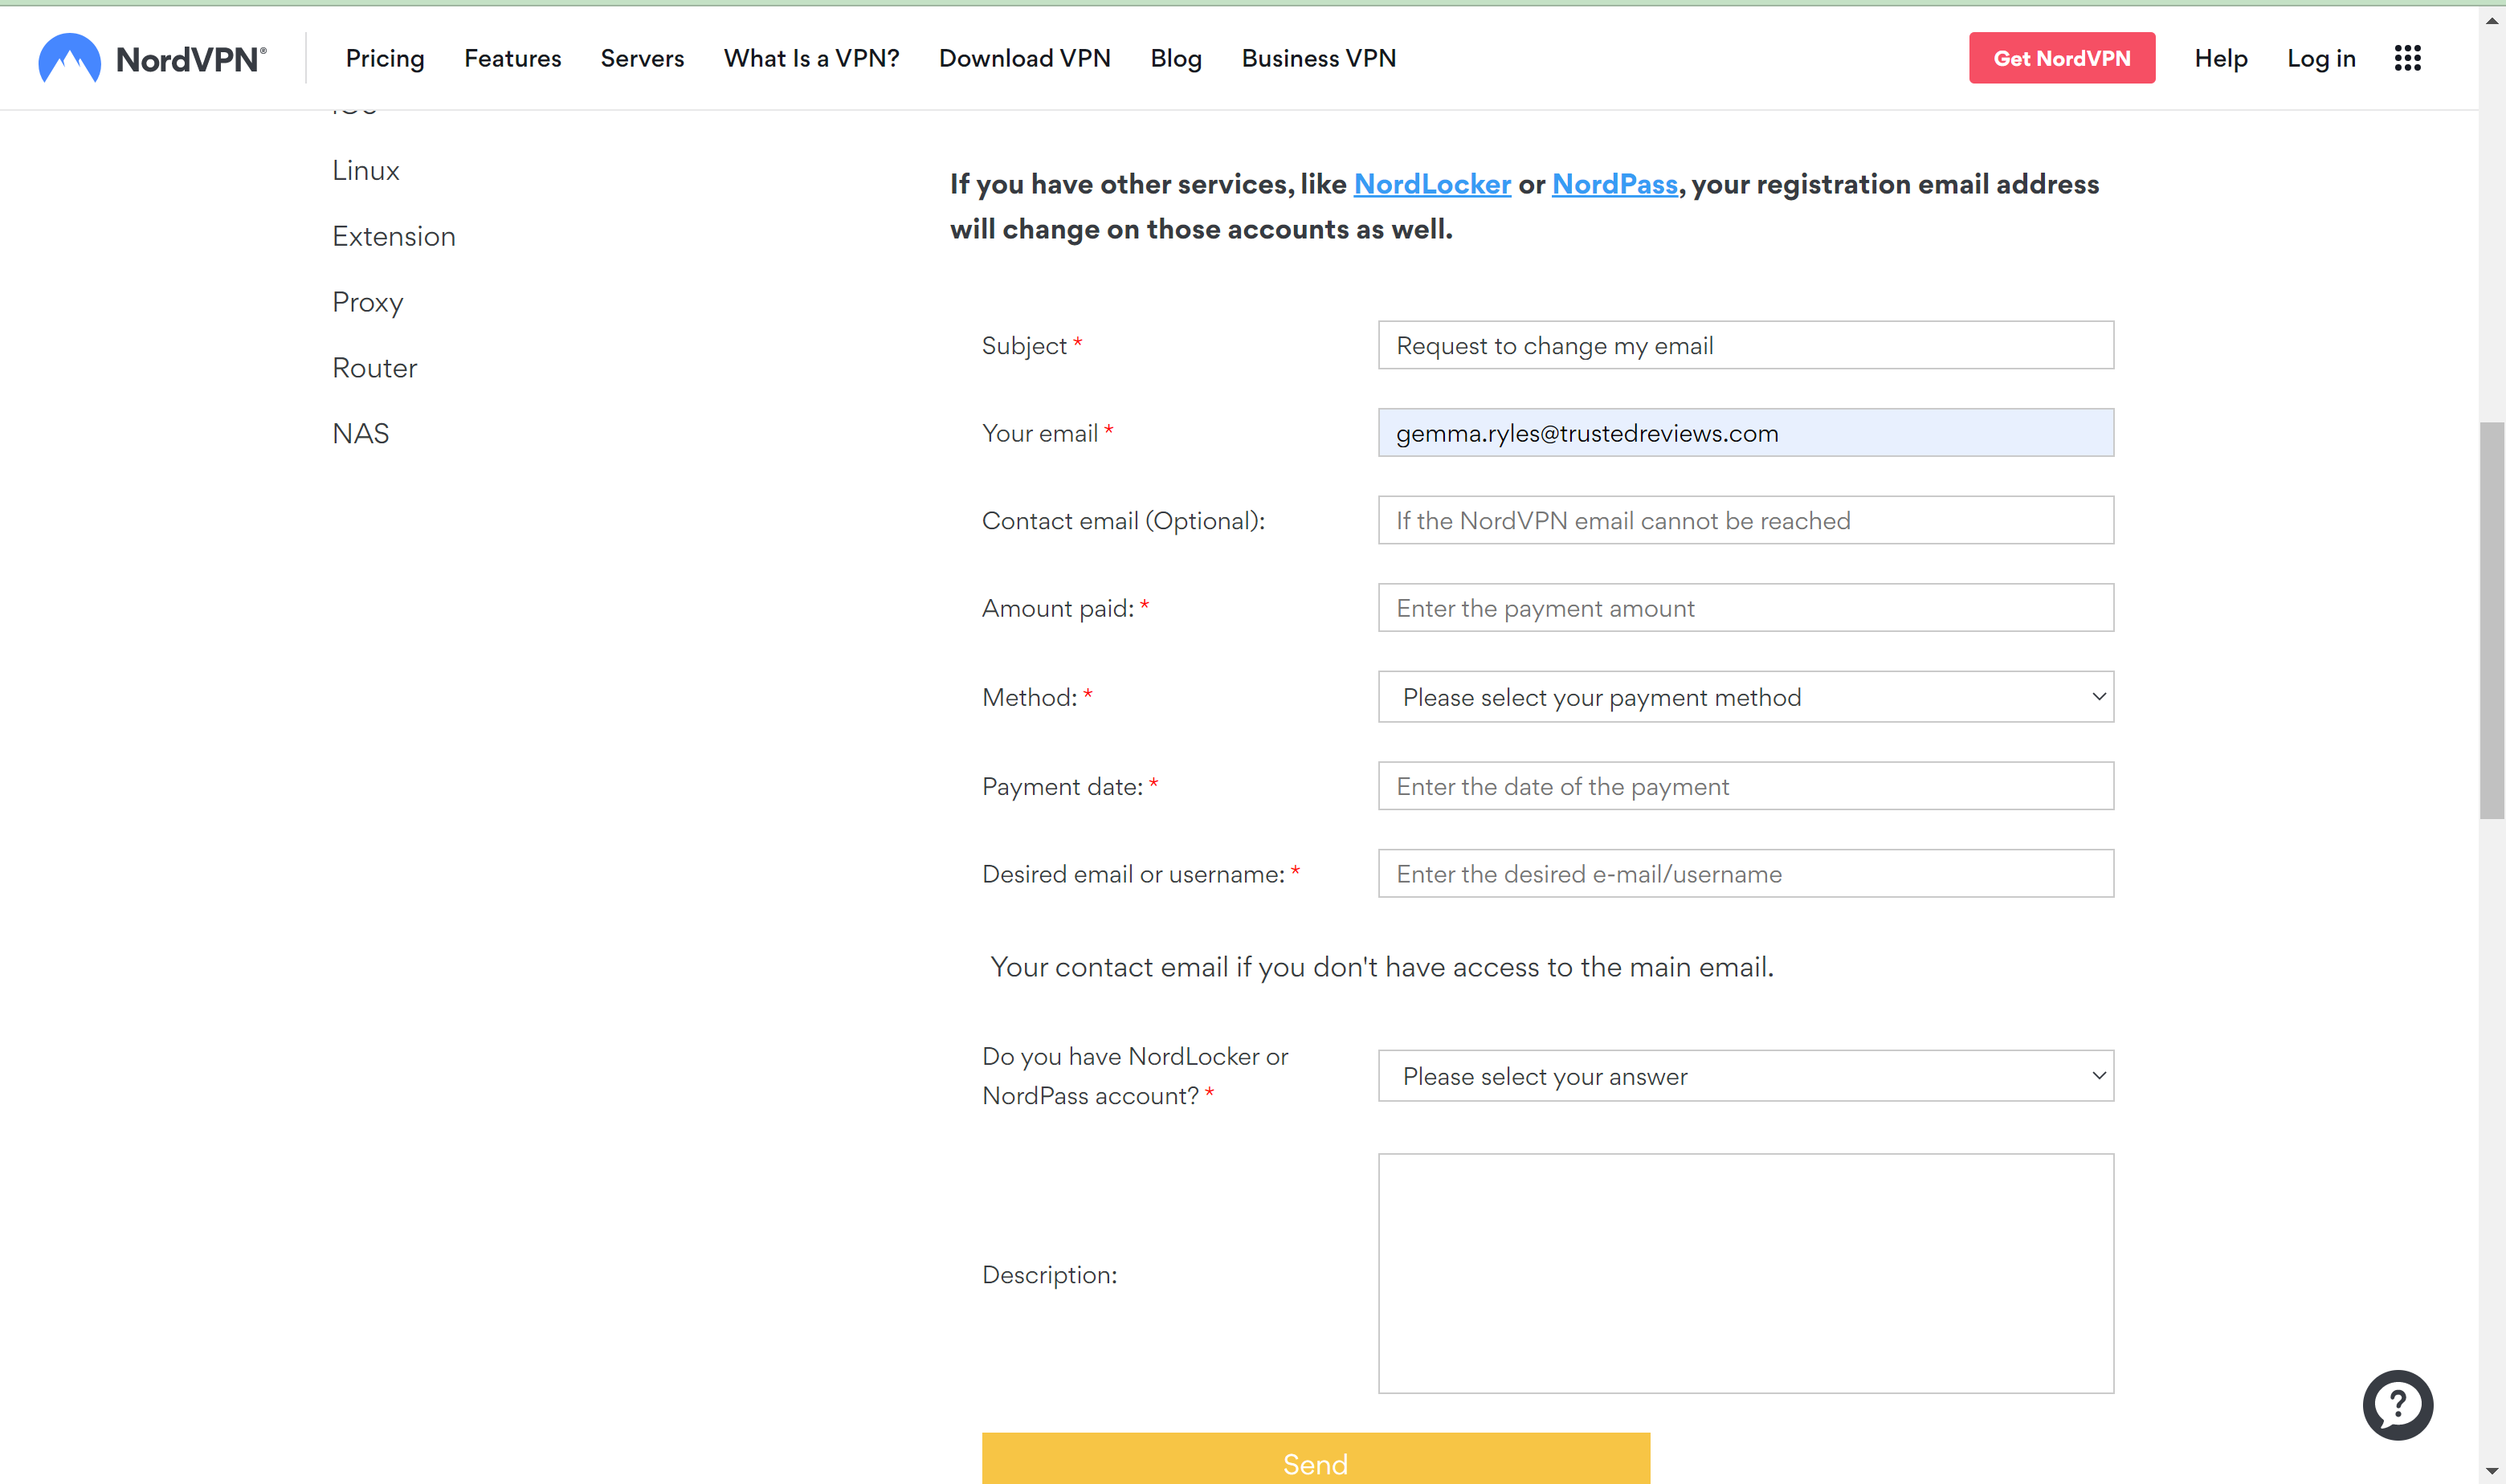
Task: Open the Pricing menu item
Action: click(x=385, y=58)
